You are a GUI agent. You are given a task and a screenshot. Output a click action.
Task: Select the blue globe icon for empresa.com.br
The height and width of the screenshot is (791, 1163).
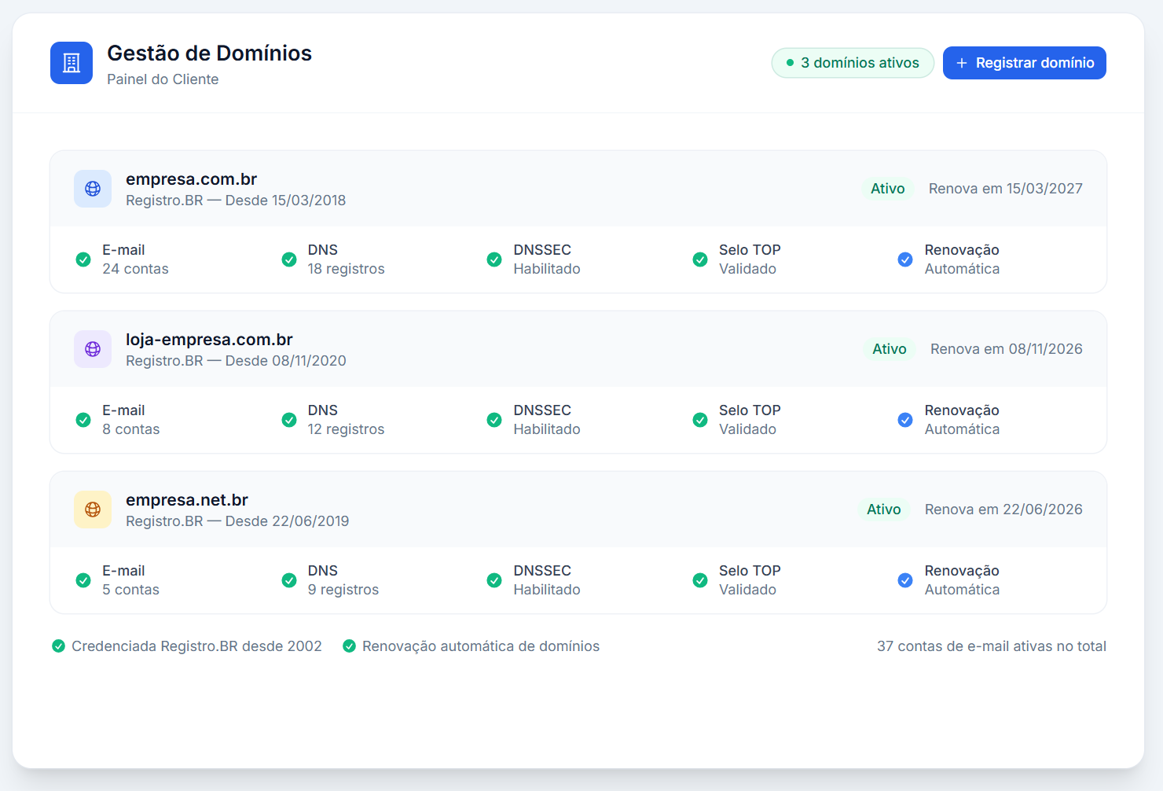pyautogui.click(x=92, y=189)
